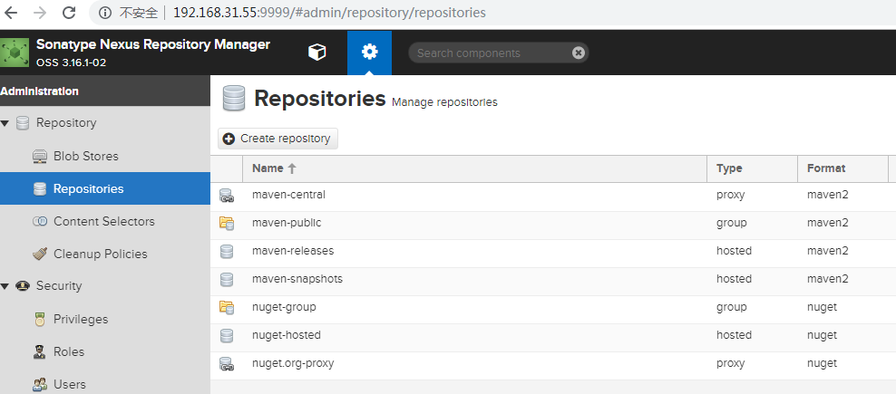Click the site info icon in address bar
The height and width of the screenshot is (394, 896).
click(x=104, y=13)
